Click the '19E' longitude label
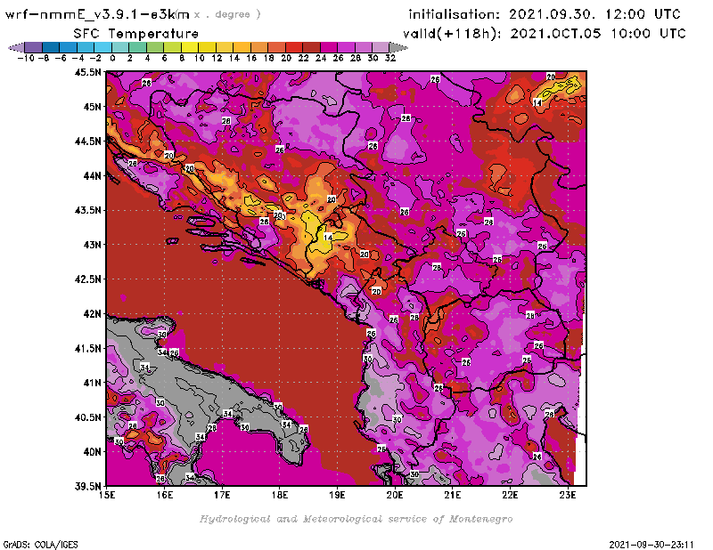Screen dimensions: 713x550 (337, 495)
